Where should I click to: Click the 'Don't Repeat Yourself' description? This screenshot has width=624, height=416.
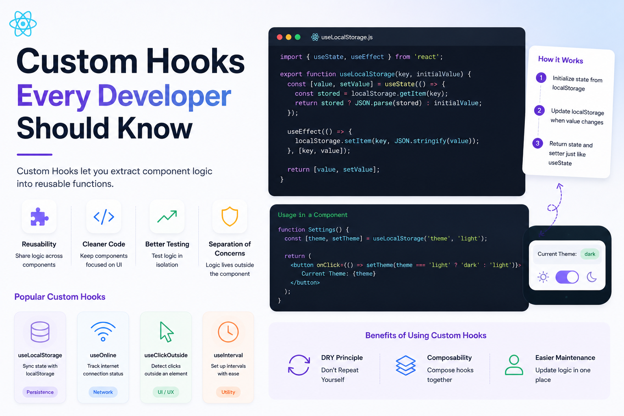tap(340, 375)
